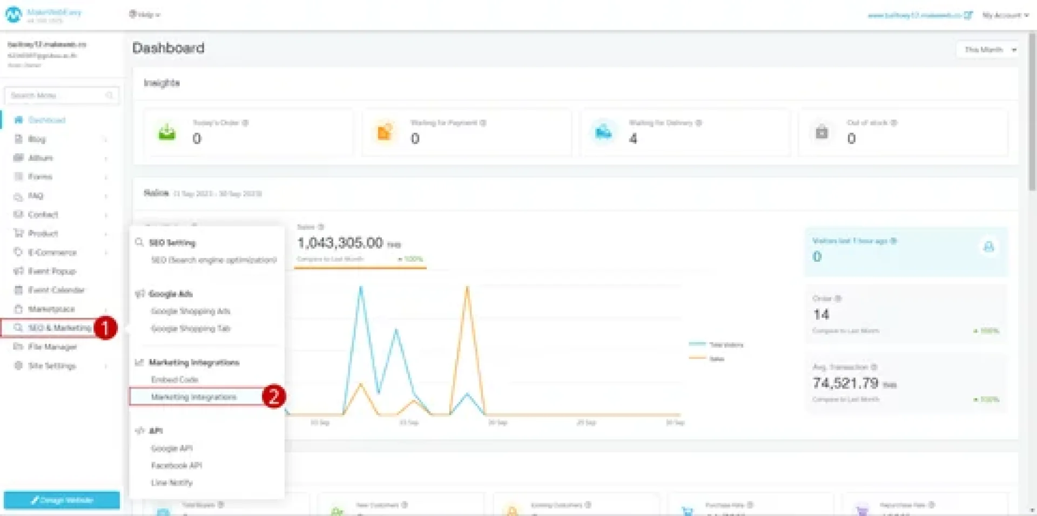Click inside the Search Menu input field
The height and width of the screenshot is (516, 1037).
pos(54,96)
